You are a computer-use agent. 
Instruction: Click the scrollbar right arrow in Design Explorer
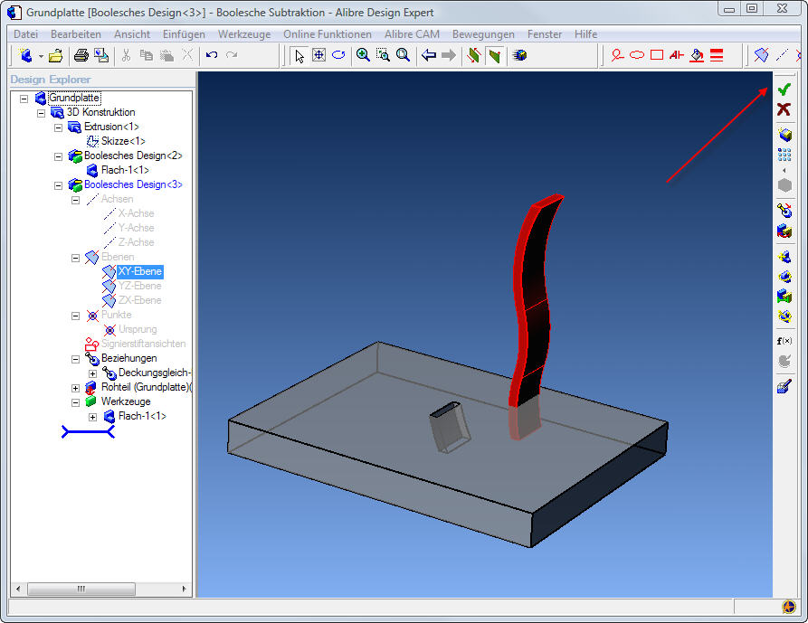pyautogui.click(x=184, y=589)
